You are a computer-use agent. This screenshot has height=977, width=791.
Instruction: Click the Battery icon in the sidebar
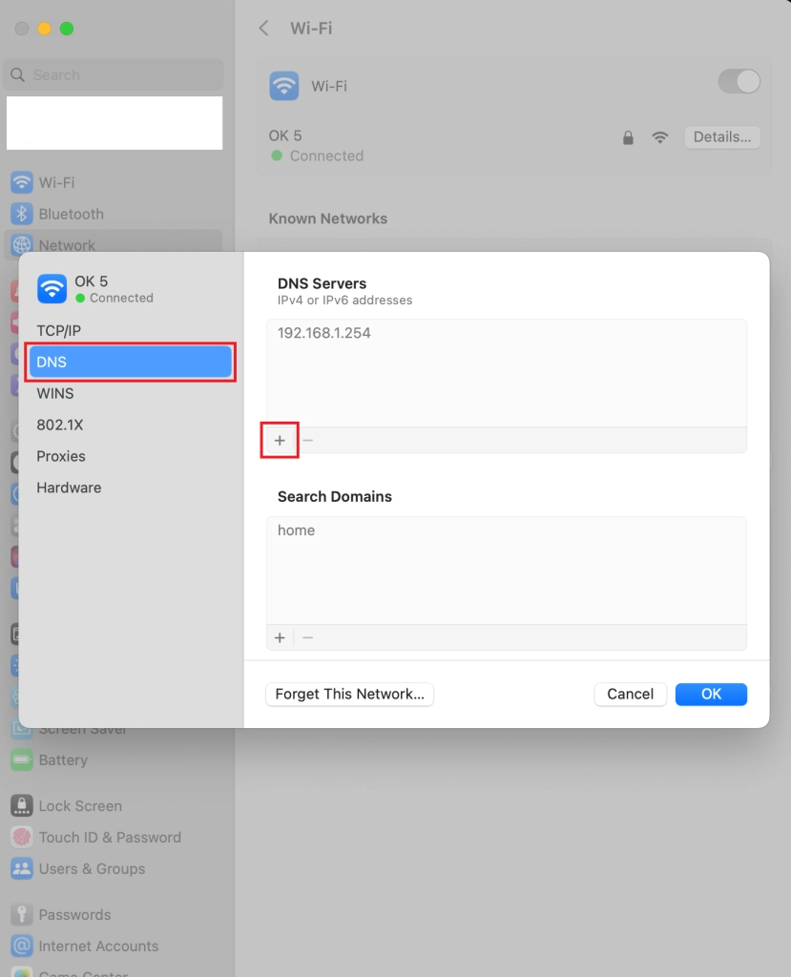coord(21,760)
